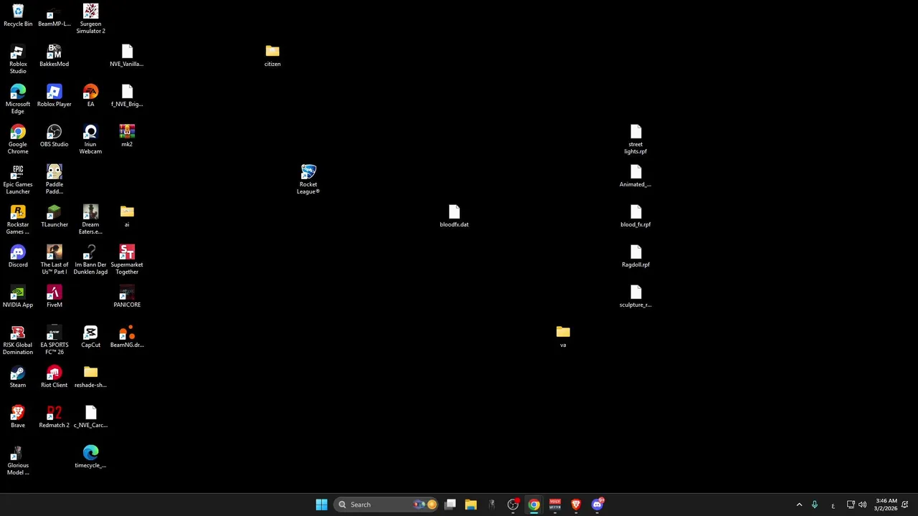
Task: Select the timecycle Edge file icon
Action: point(90,457)
